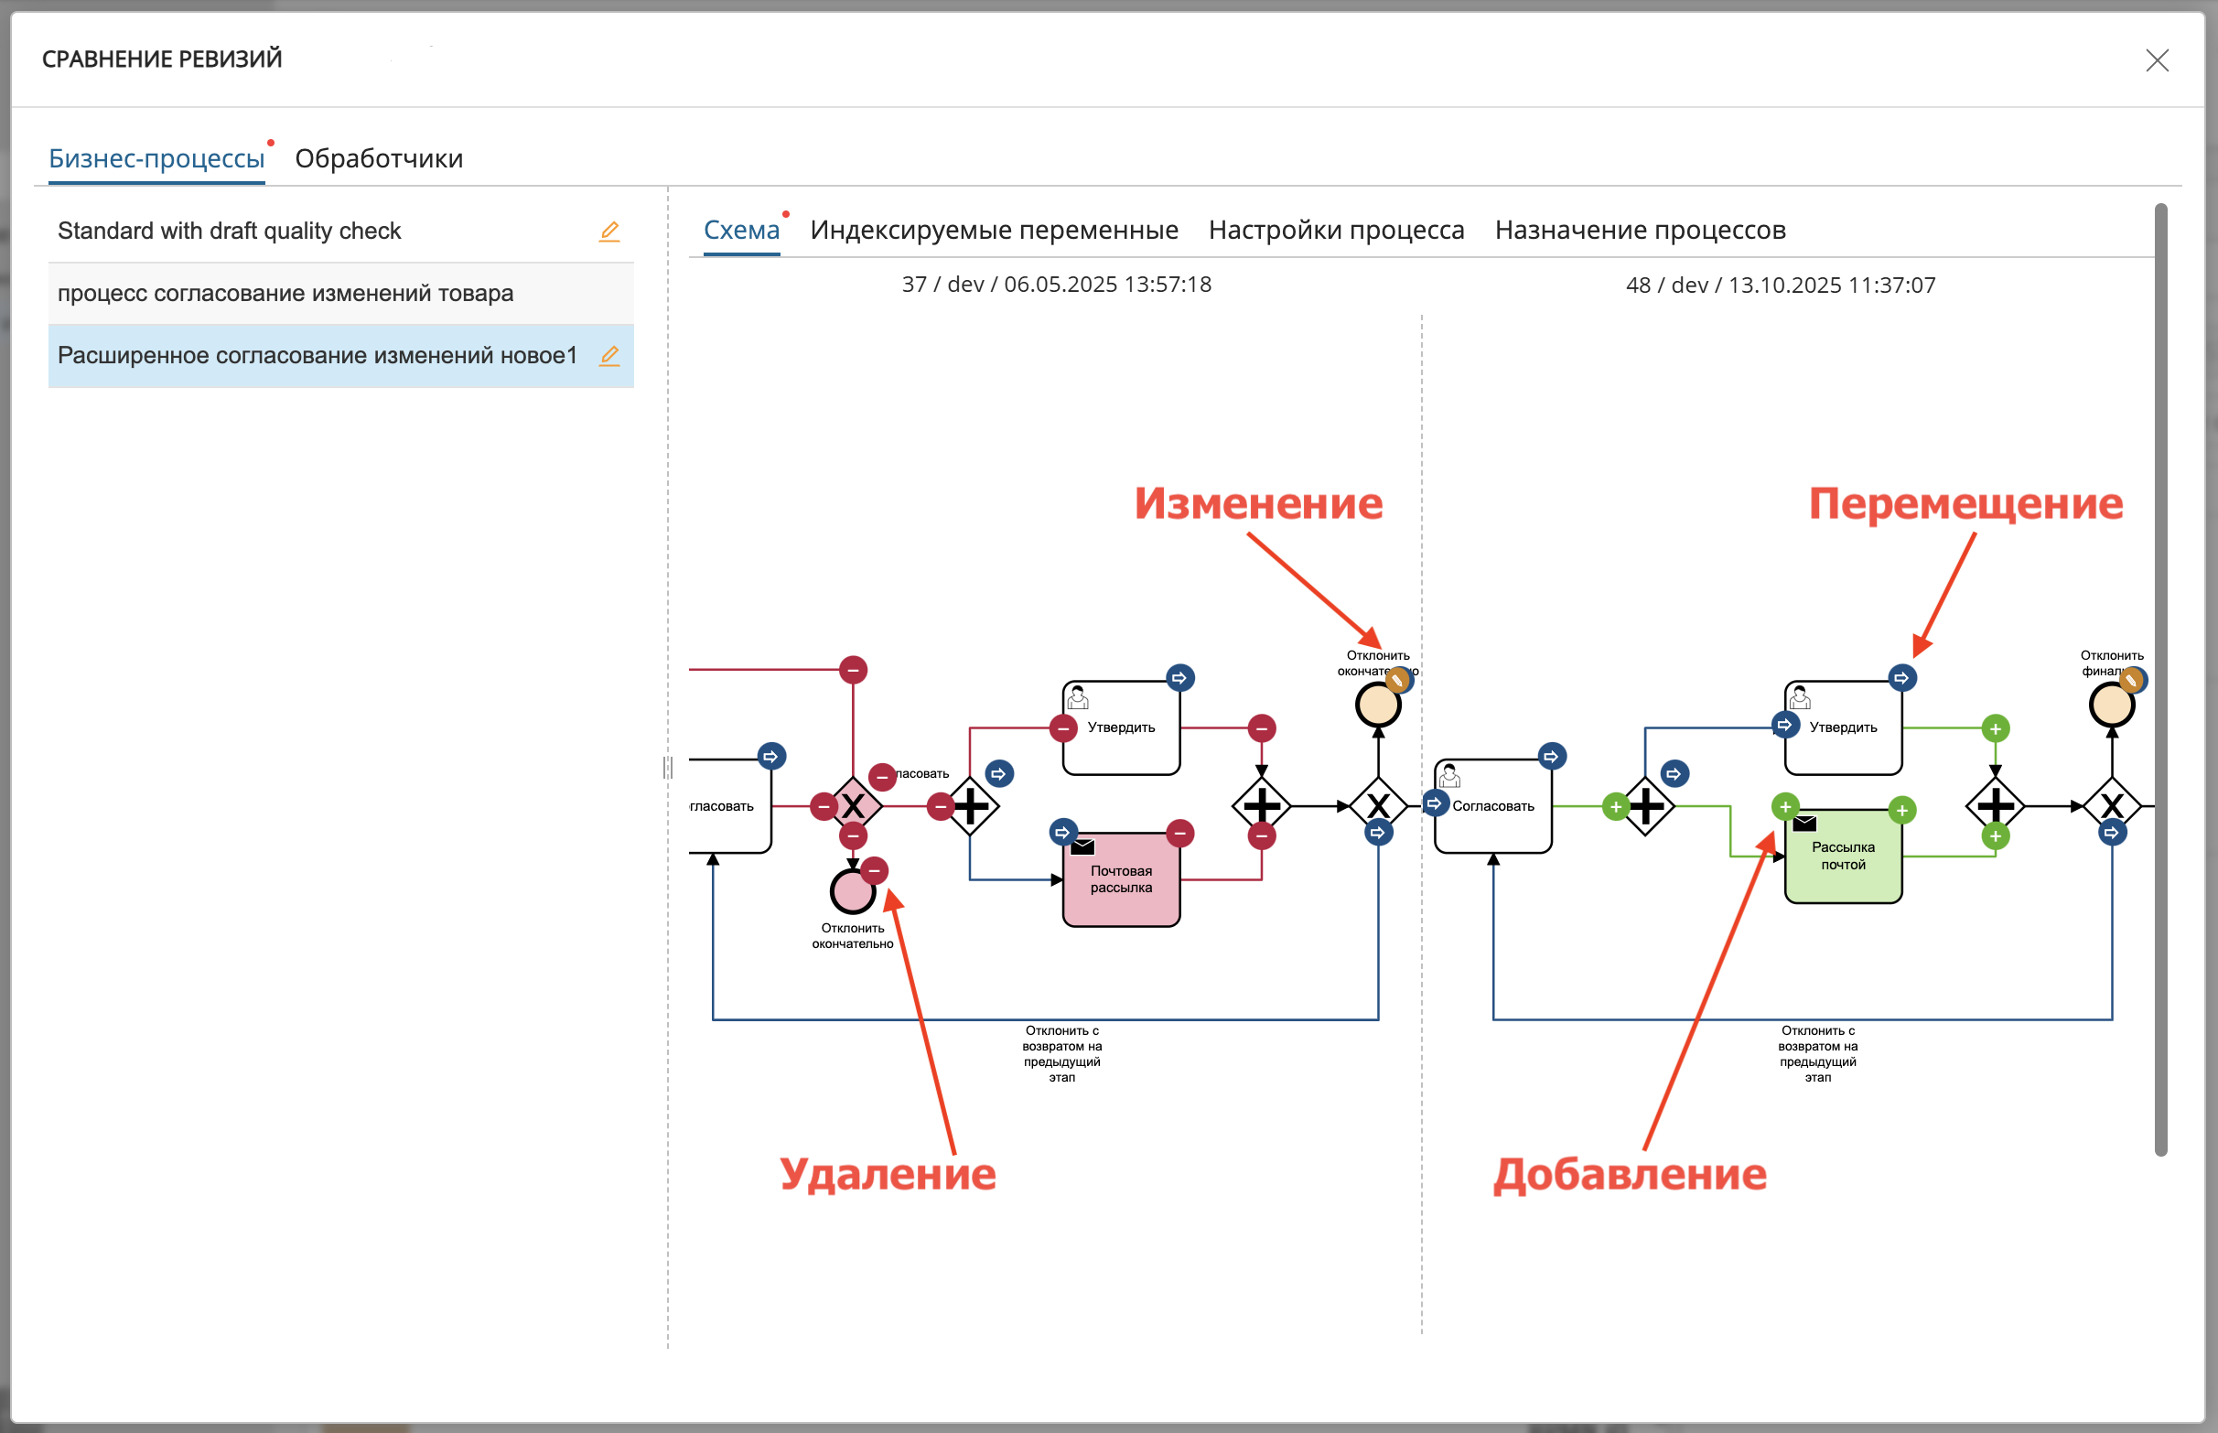Click edit pencil for Расширенное согласование изменений новое1

coord(608,355)
